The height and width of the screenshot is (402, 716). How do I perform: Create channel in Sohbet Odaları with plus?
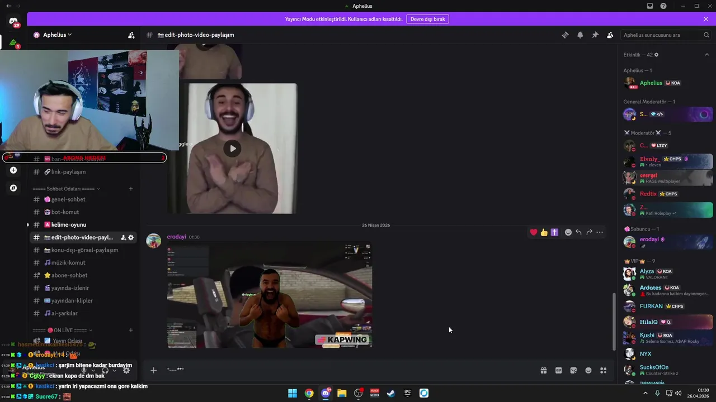[x=131, y=189]
